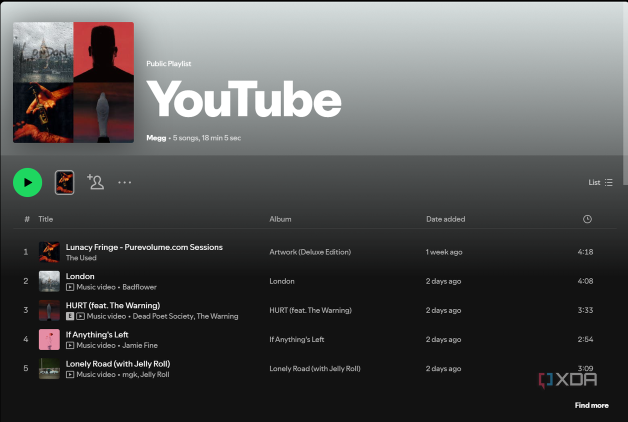This screenshot has height=422, width=628.
Task: Click the YouTube playlist title
Action: pos(244,99)
